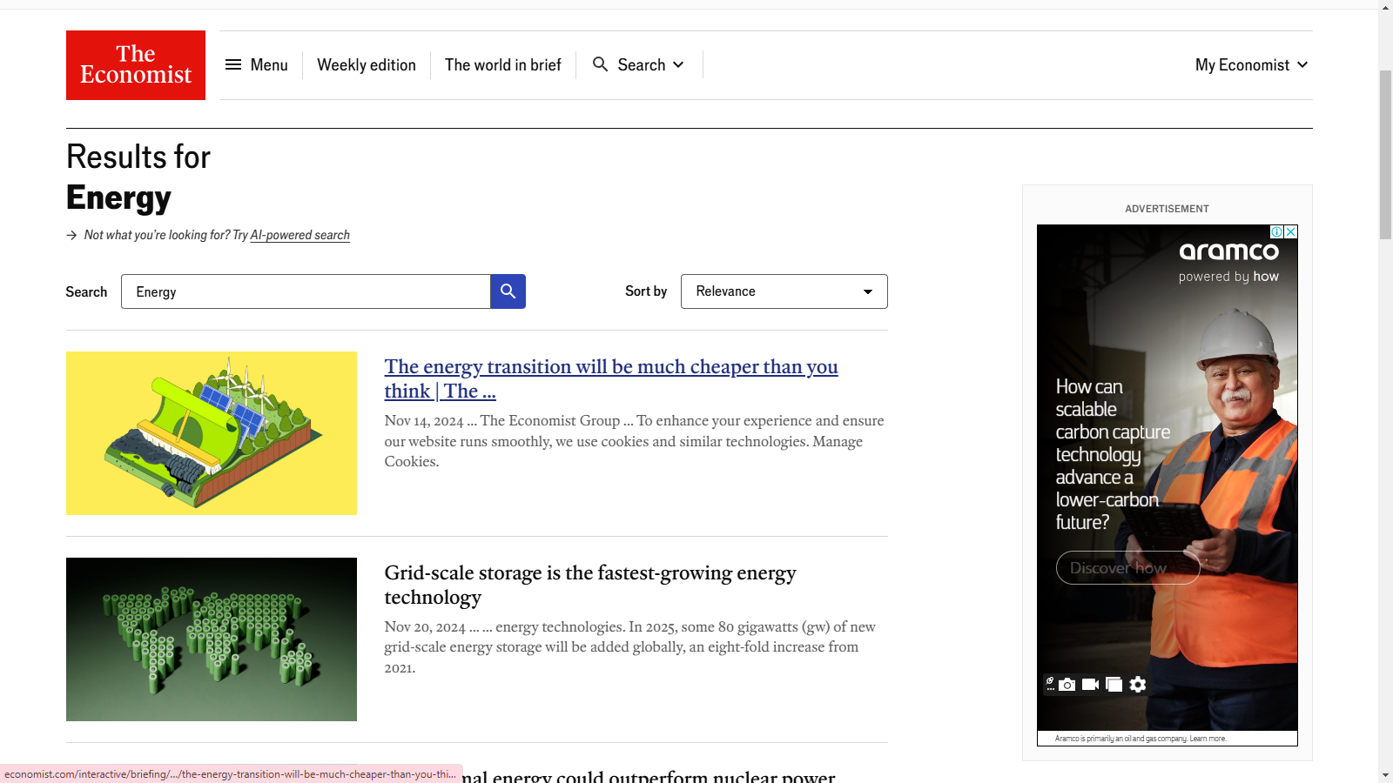Click the gear settings icon on the ad
1393x783 pixels.
point(1138,685)
